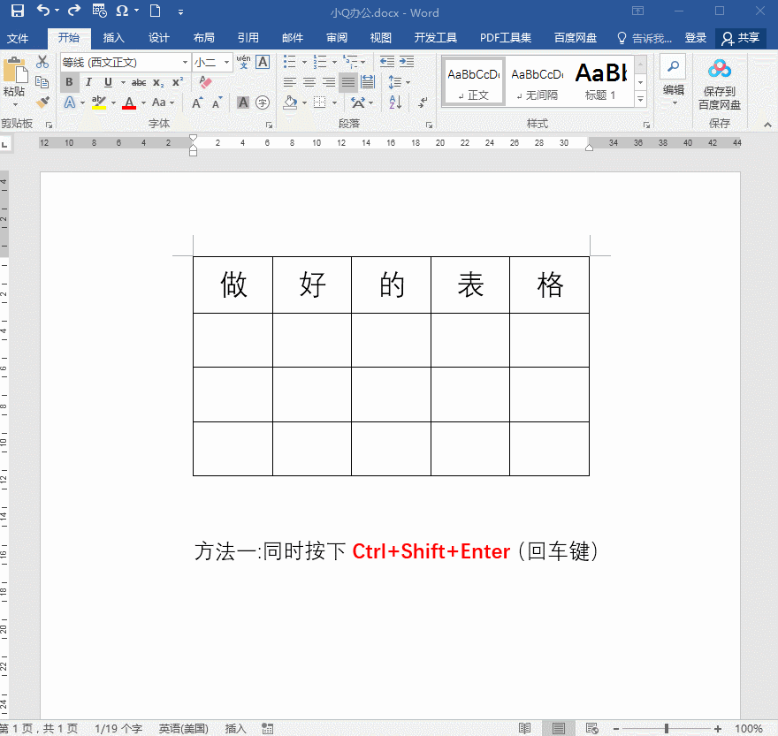Open the font size dropdown 小二
This screenshot has height=736, width=778.
tap(226, 62)
